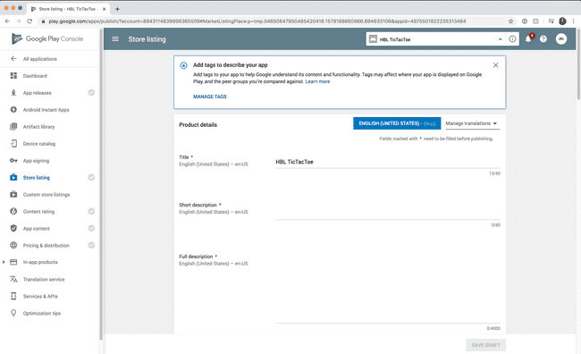581x354 pixels.
Task: Click the Pricing & distribution globe icon
Action: (x=13, y=245)
